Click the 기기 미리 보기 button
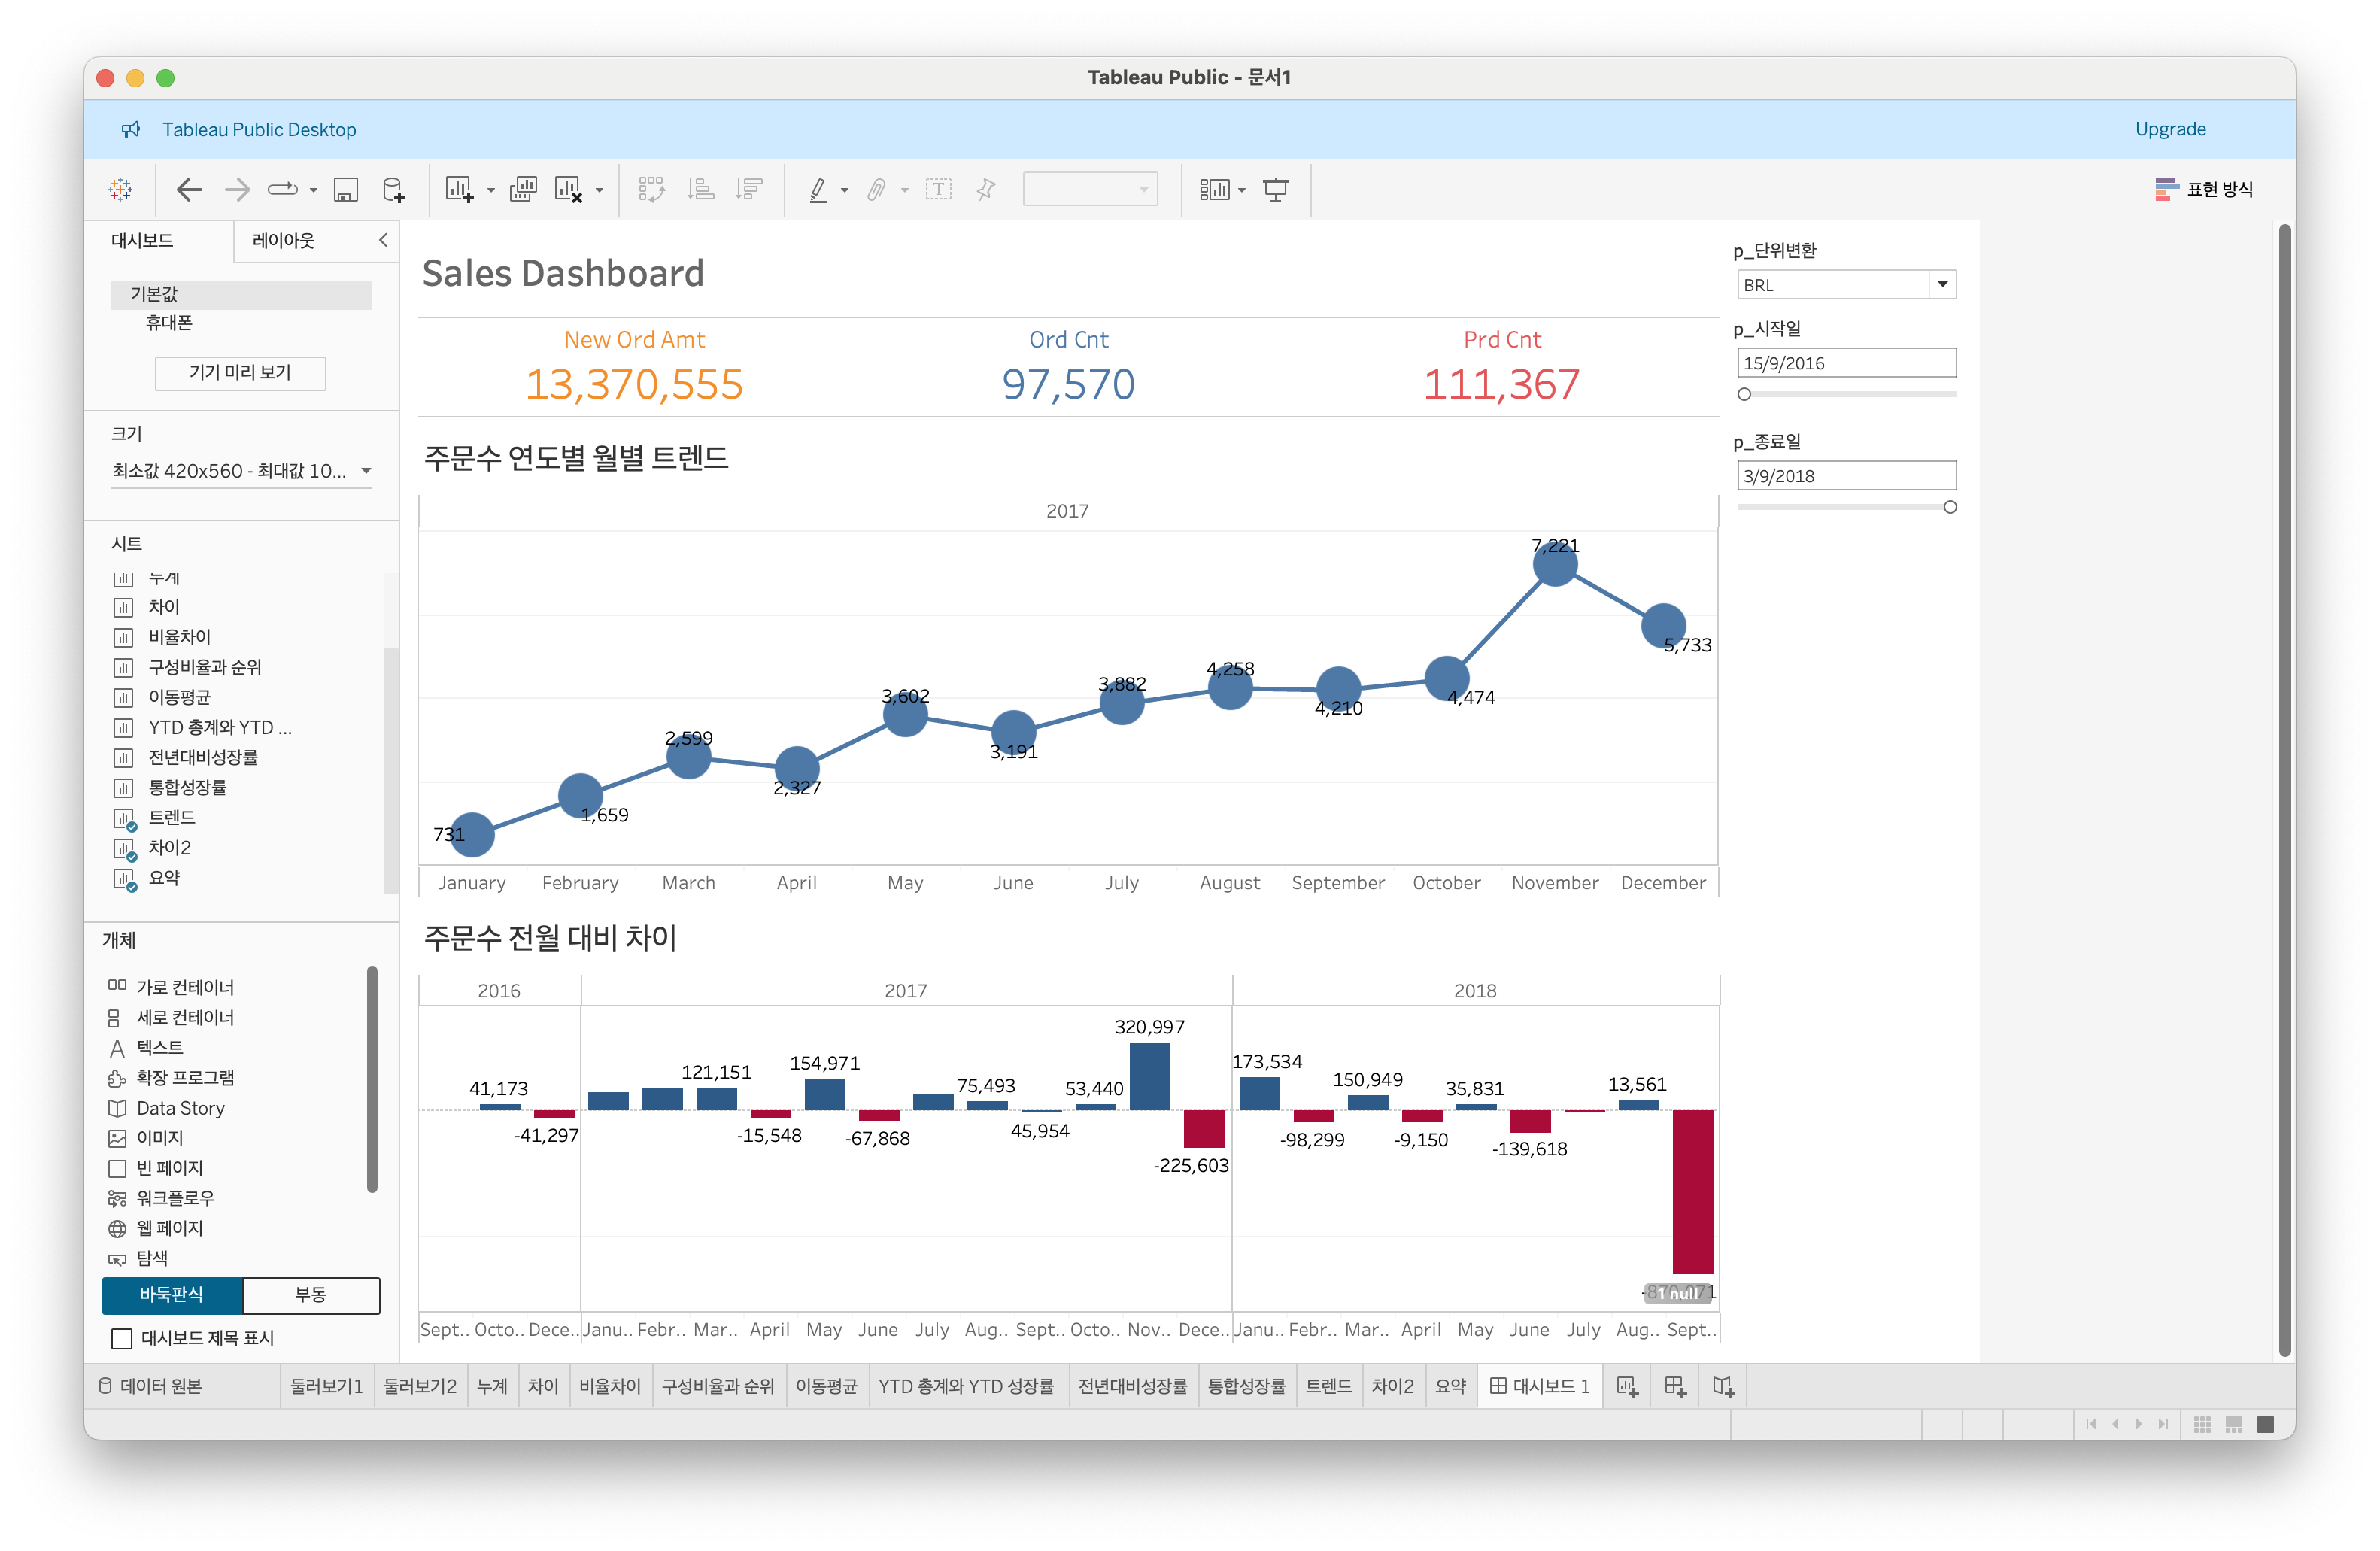This screenshot has width=2380, height=1551. (240, 372)
